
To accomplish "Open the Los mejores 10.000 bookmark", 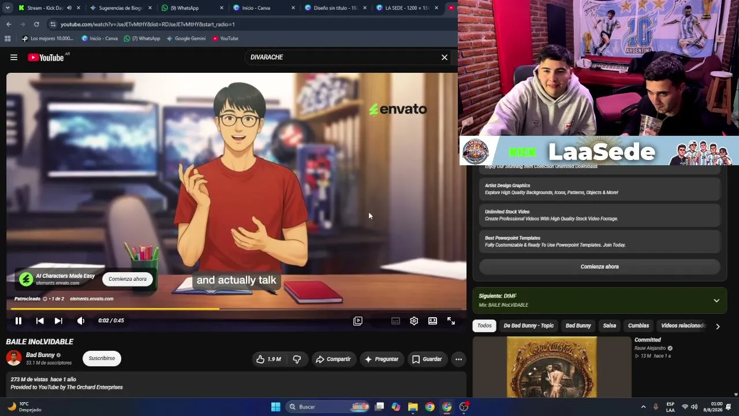I will [48, 39].
